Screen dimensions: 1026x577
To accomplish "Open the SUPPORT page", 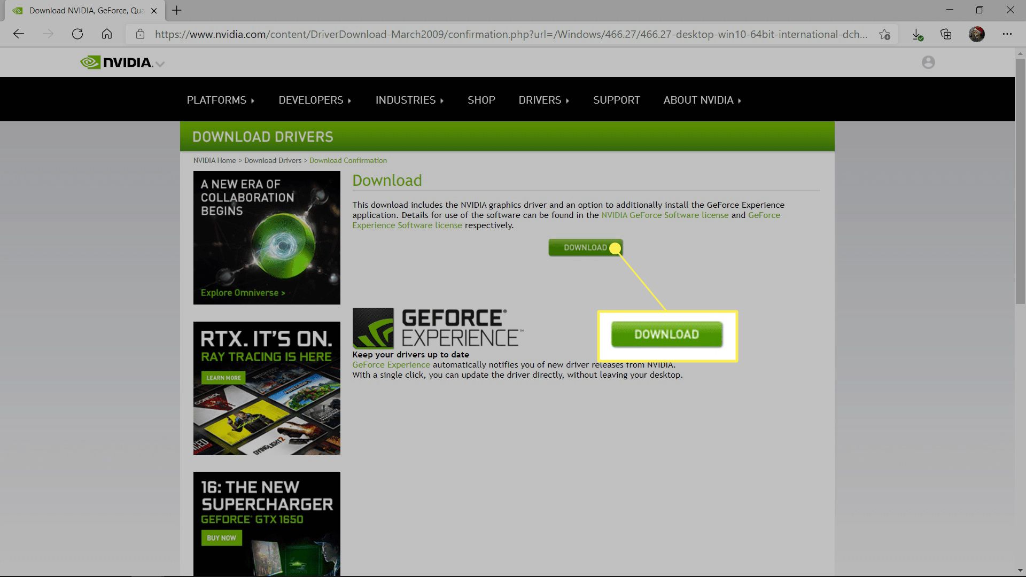I will [x=616, y=100].
